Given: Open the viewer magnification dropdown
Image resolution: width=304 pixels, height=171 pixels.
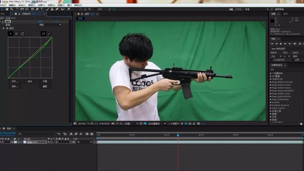Looking at the screenshot, I should (x=84, y=123).
